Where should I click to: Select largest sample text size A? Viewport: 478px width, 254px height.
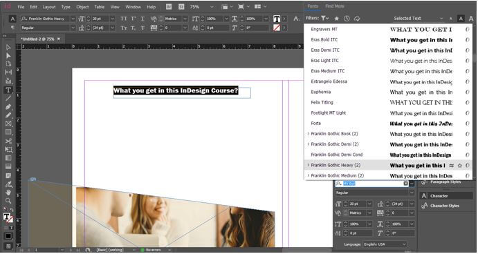pos(471,19)
